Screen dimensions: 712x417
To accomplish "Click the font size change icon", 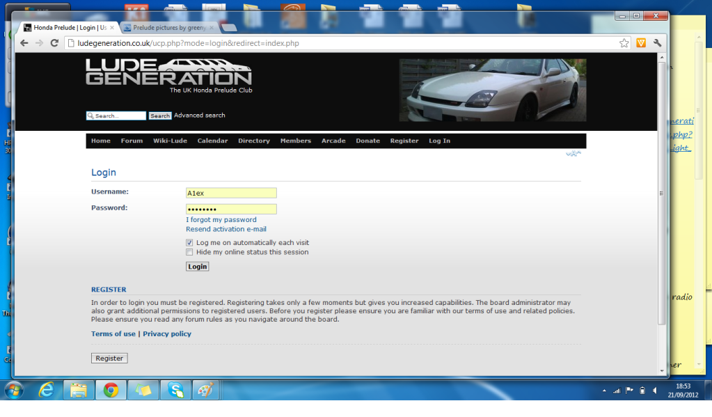I will tap(573, 154).
